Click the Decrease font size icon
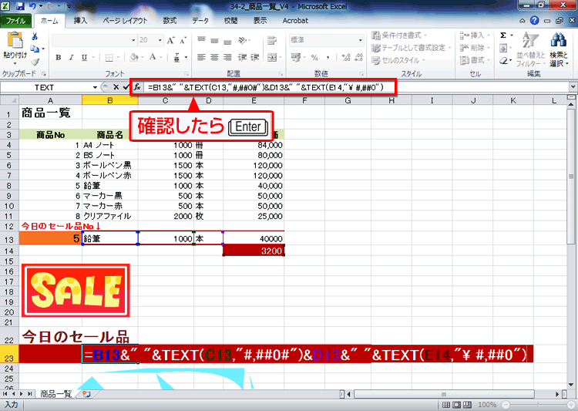Viewport: 578px width, 411px height. 183,40
